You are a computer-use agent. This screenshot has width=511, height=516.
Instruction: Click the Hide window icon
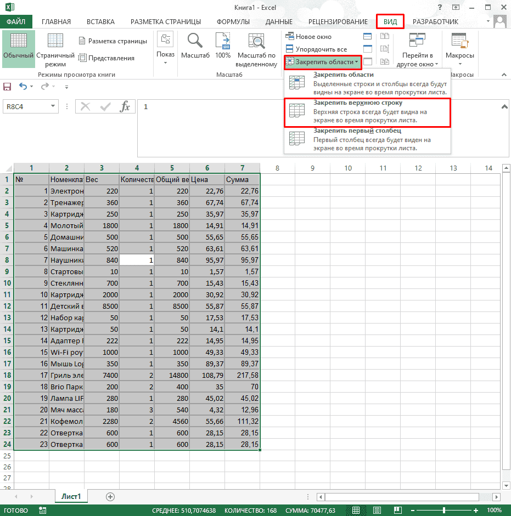point(367,49)
